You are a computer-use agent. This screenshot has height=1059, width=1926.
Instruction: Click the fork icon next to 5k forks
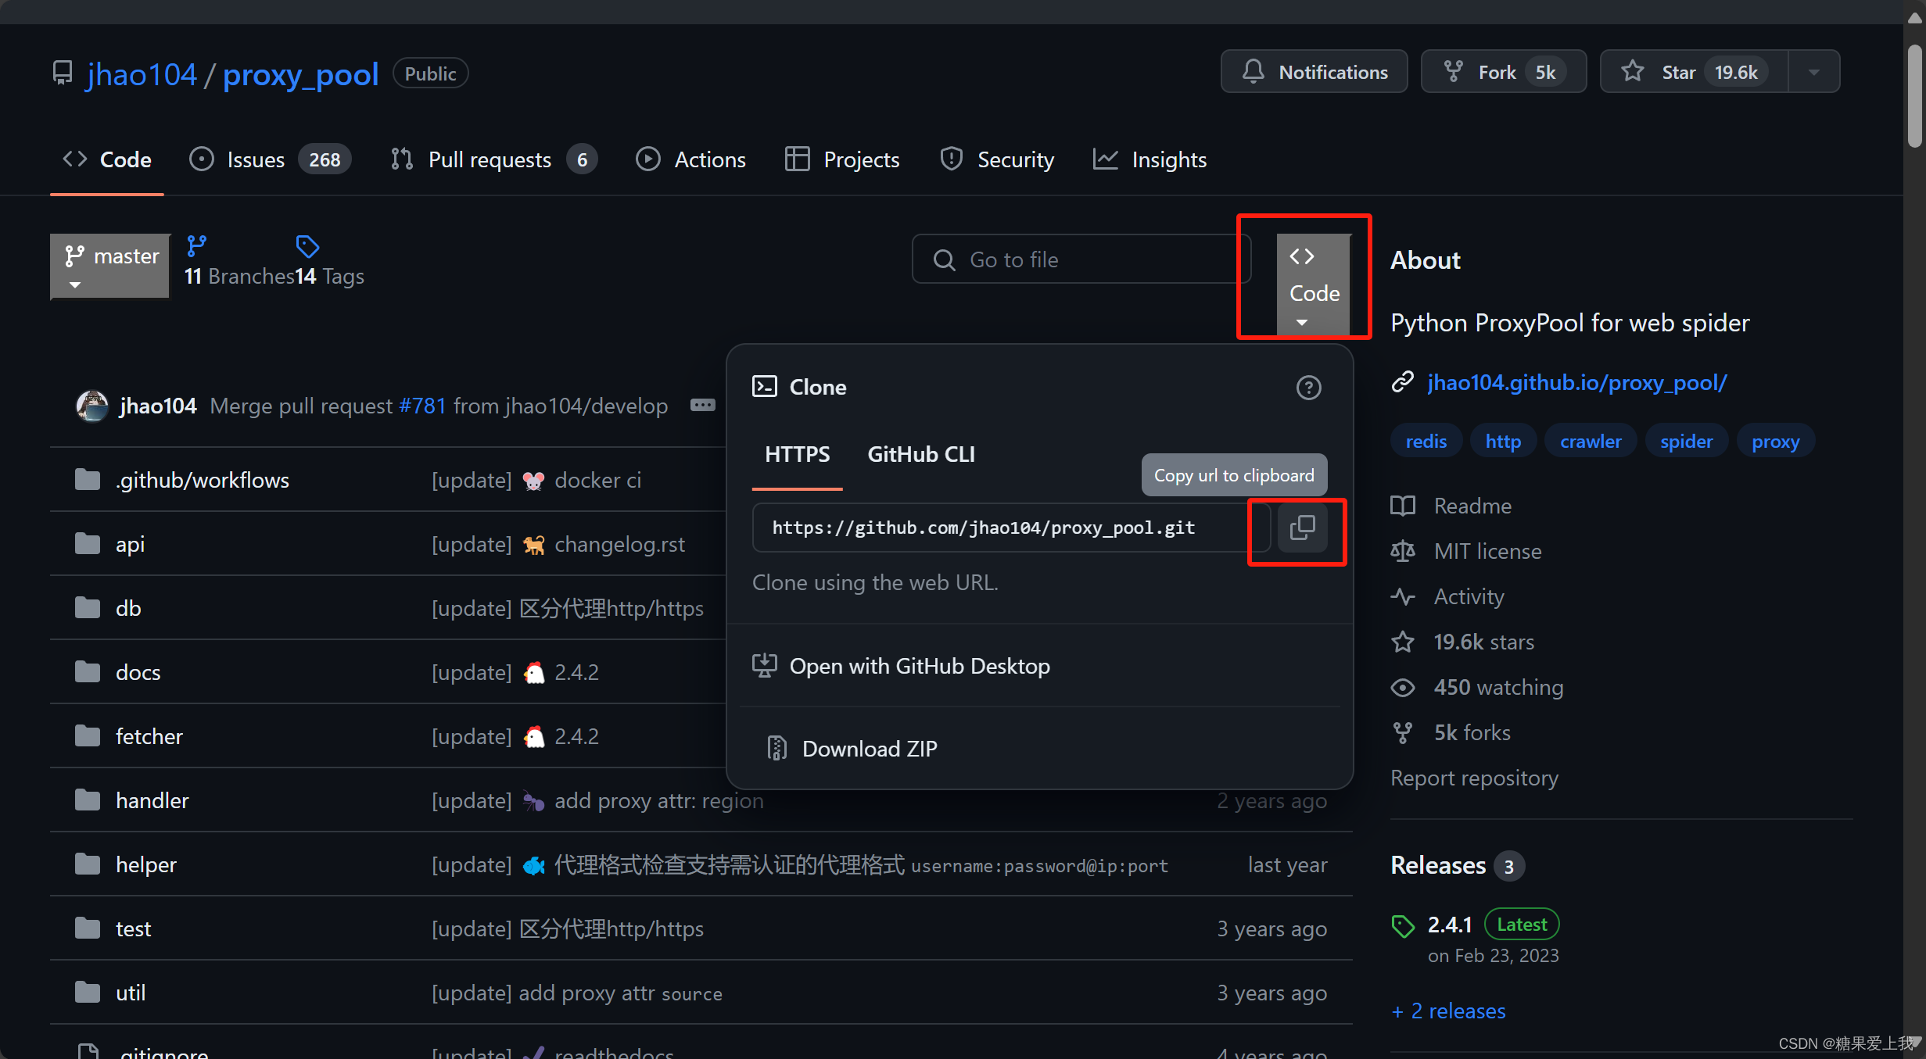1403,732
